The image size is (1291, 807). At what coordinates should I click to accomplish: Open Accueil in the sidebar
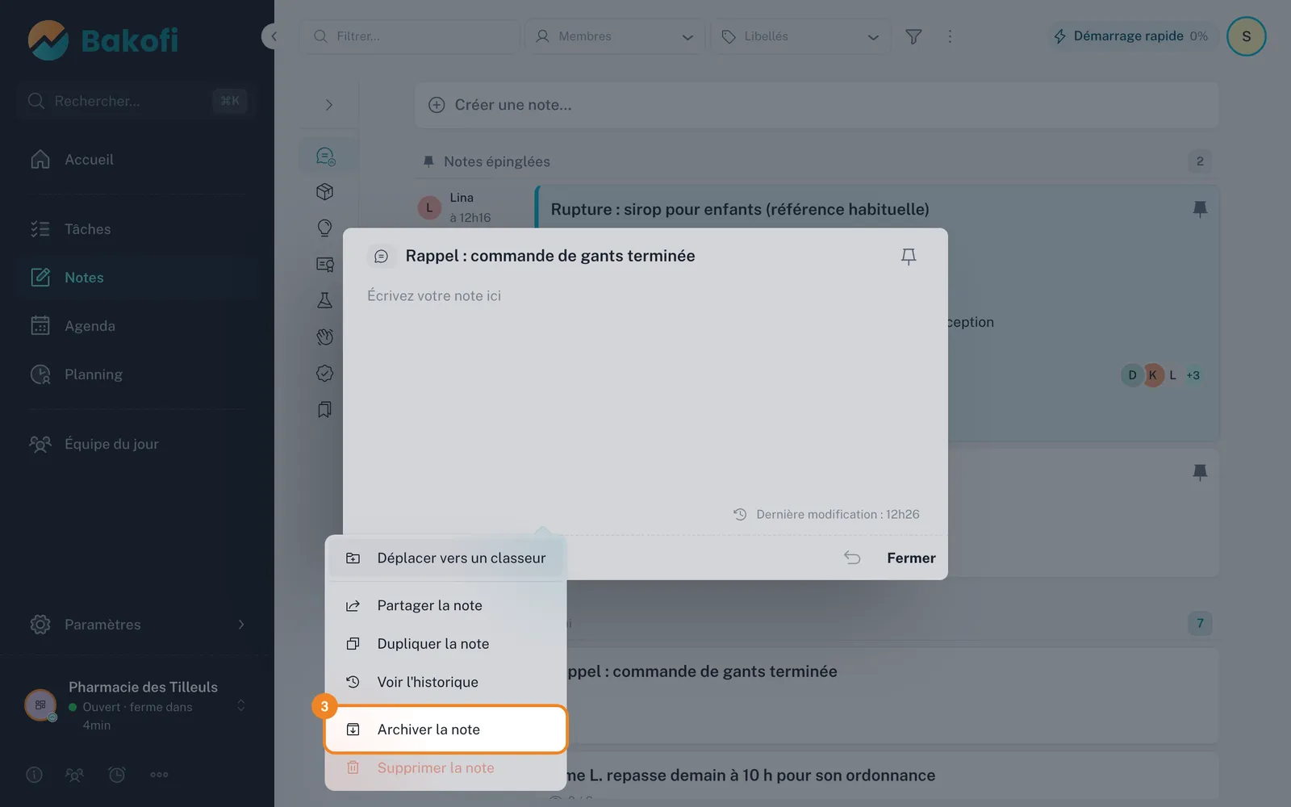pyautogui.click(x=137, y=160)
